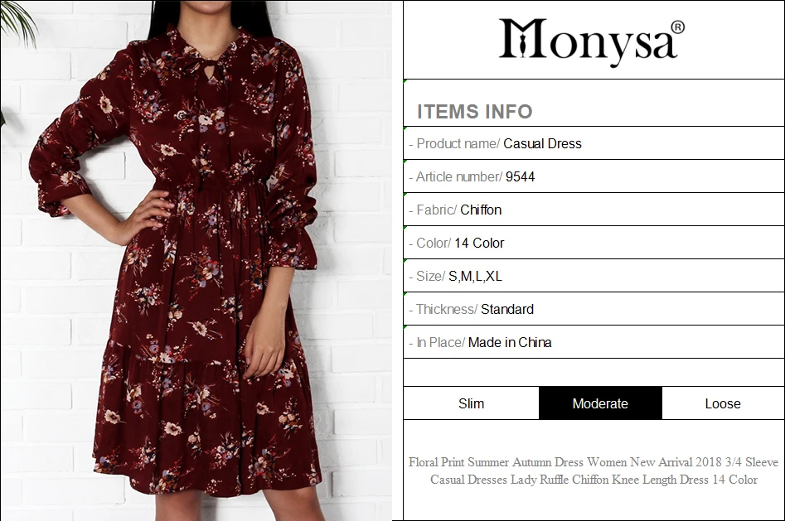The height and width of the screenshot is (521, 785).
Task: Click the Thickness Standard row
Action: click(x=594, y=309)
